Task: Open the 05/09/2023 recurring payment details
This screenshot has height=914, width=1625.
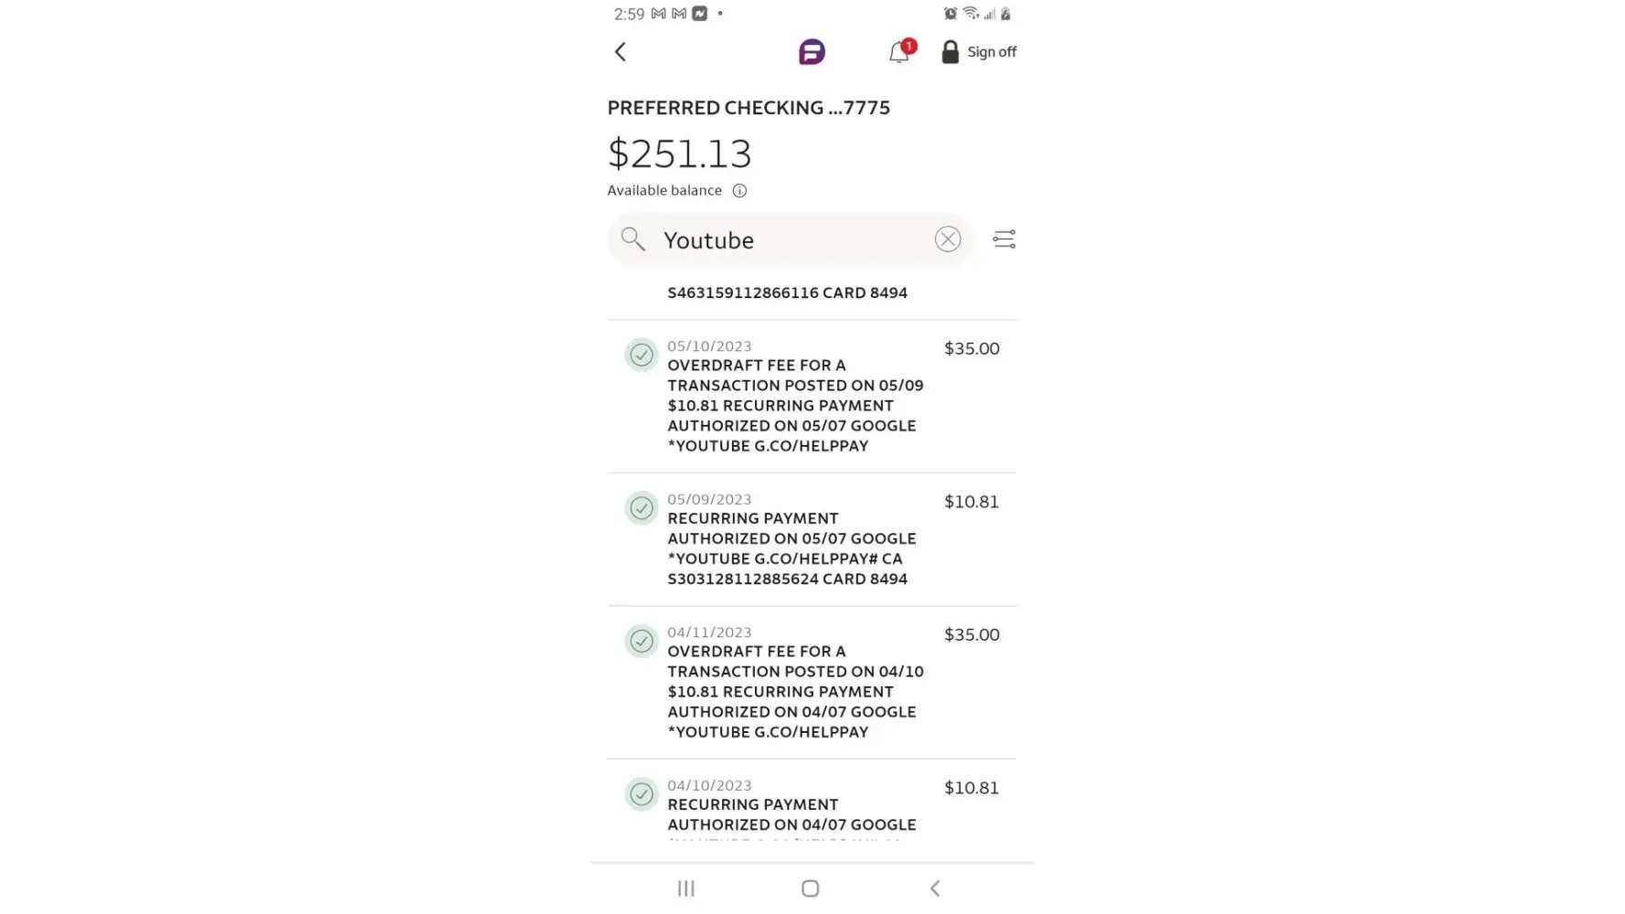Action: click(x=791, y=539)
